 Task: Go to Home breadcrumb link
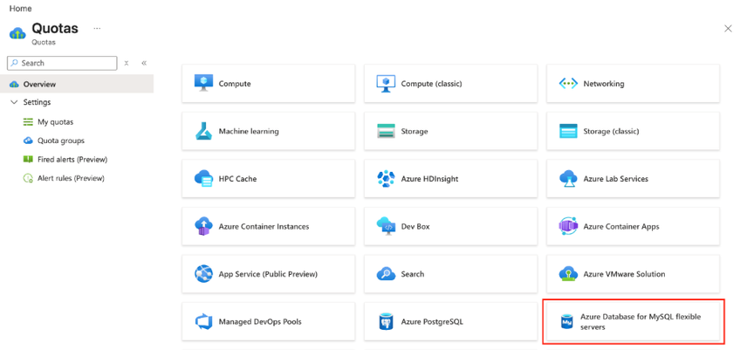[20, 9]
